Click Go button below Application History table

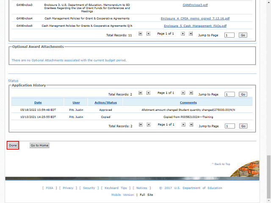point(243,126)
